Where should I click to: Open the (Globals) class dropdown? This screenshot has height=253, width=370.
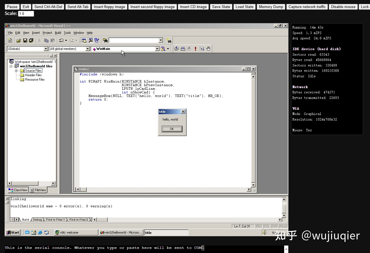[46, 49]
